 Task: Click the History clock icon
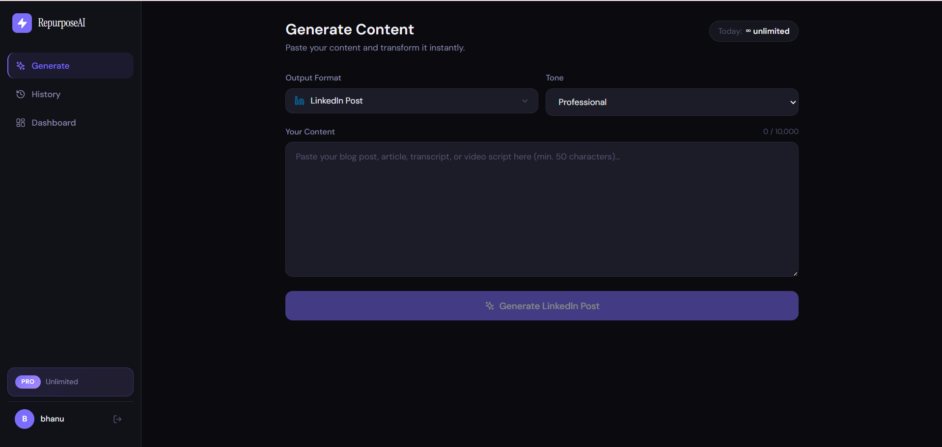pos(21,94)
